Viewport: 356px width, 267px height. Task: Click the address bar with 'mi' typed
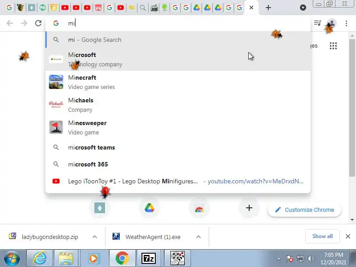[178, 23]
